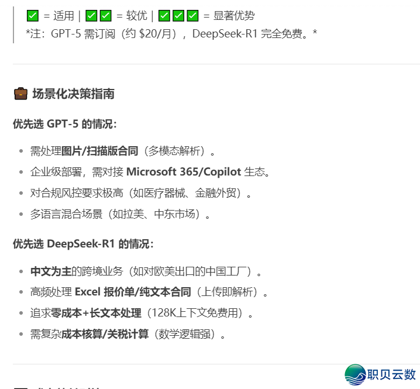Select the bullet 高频处理 Excel 报价单/纯文本合同

coord(149,292)
